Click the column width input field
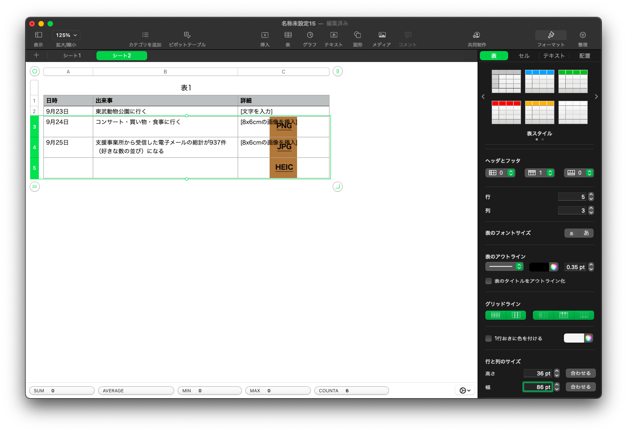Viewport: 627px width, 432px height. click(537, 387)
